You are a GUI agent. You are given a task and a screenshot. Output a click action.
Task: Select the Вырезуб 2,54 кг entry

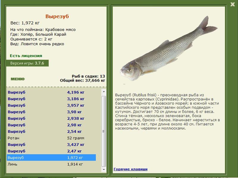click(51, 131)
